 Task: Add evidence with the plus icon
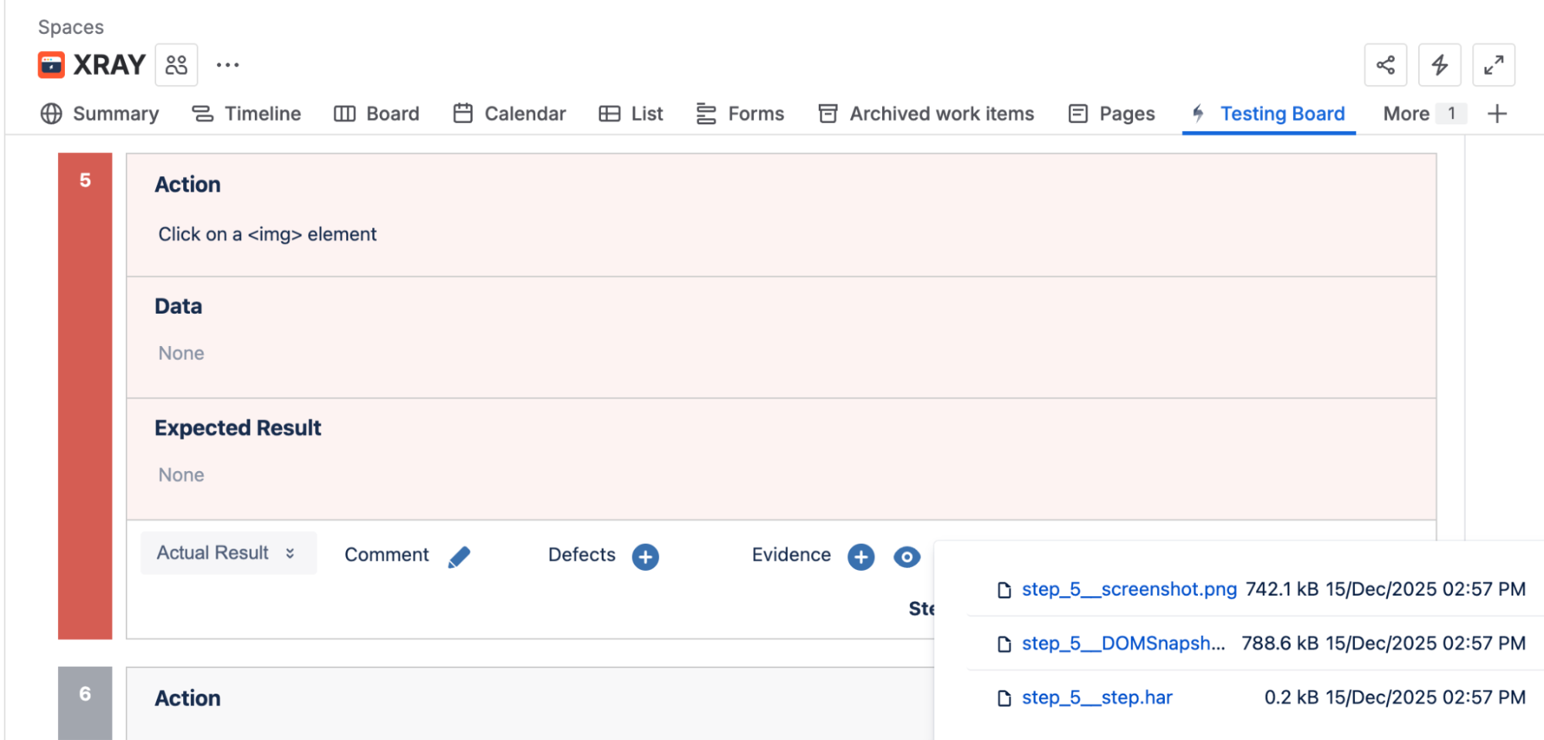[x=860, y=556]
